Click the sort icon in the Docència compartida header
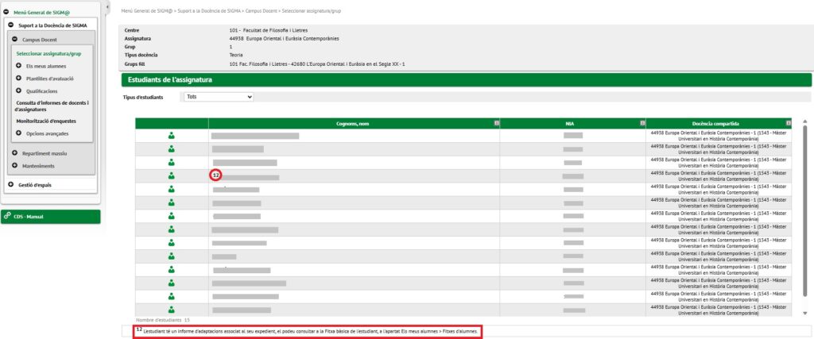The width and height of the screenshot is (814, 339). click(x=788, y=123)
